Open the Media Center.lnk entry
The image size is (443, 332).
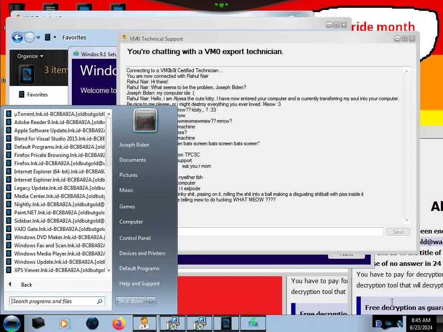click(55, 196)
